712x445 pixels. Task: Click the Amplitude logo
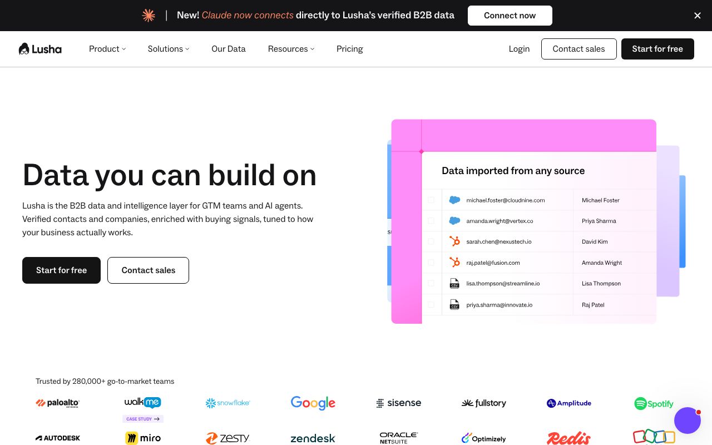569,403
